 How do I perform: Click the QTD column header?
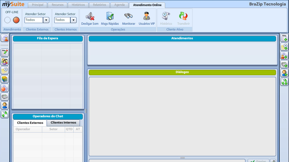click(69, 129)
